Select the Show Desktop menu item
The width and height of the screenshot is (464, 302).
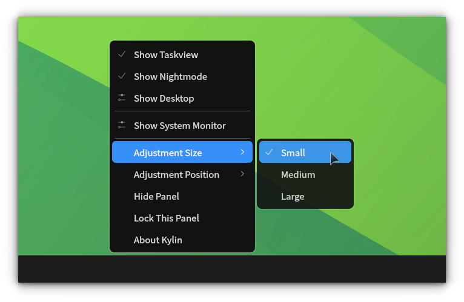164,98
